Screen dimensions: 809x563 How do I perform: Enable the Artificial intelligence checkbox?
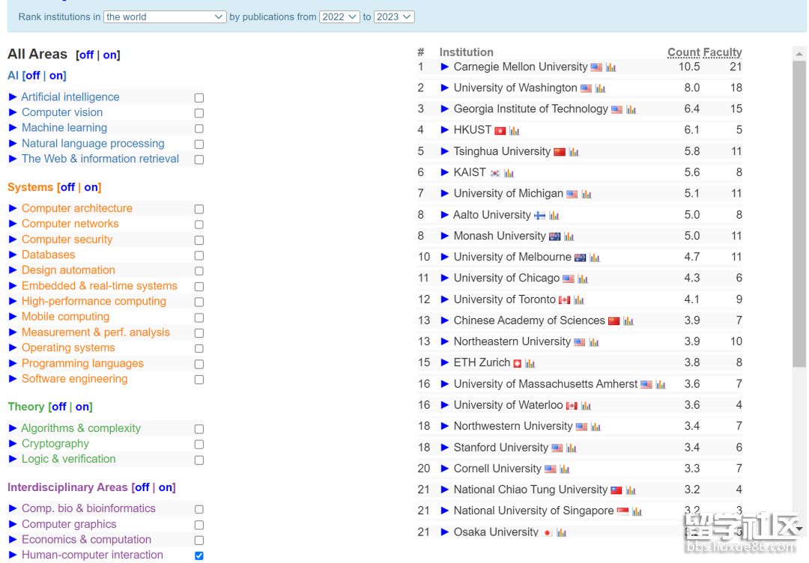pyautogui.click(x=199, y=98)
